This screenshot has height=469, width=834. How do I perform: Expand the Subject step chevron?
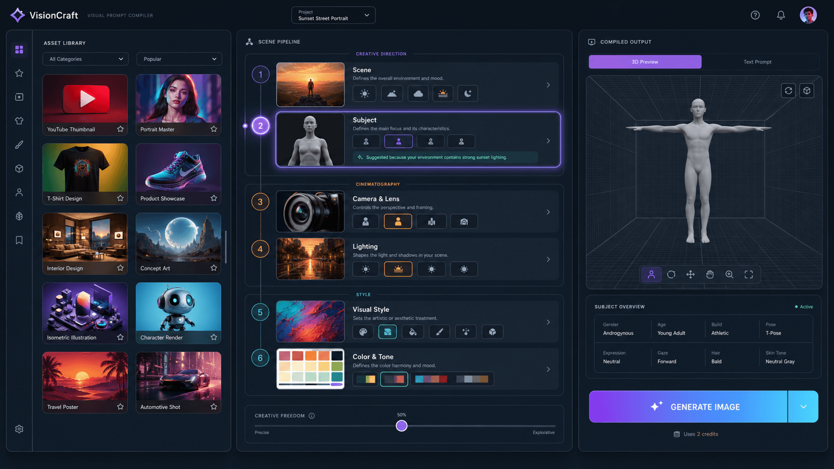click(x=548, y=140)
